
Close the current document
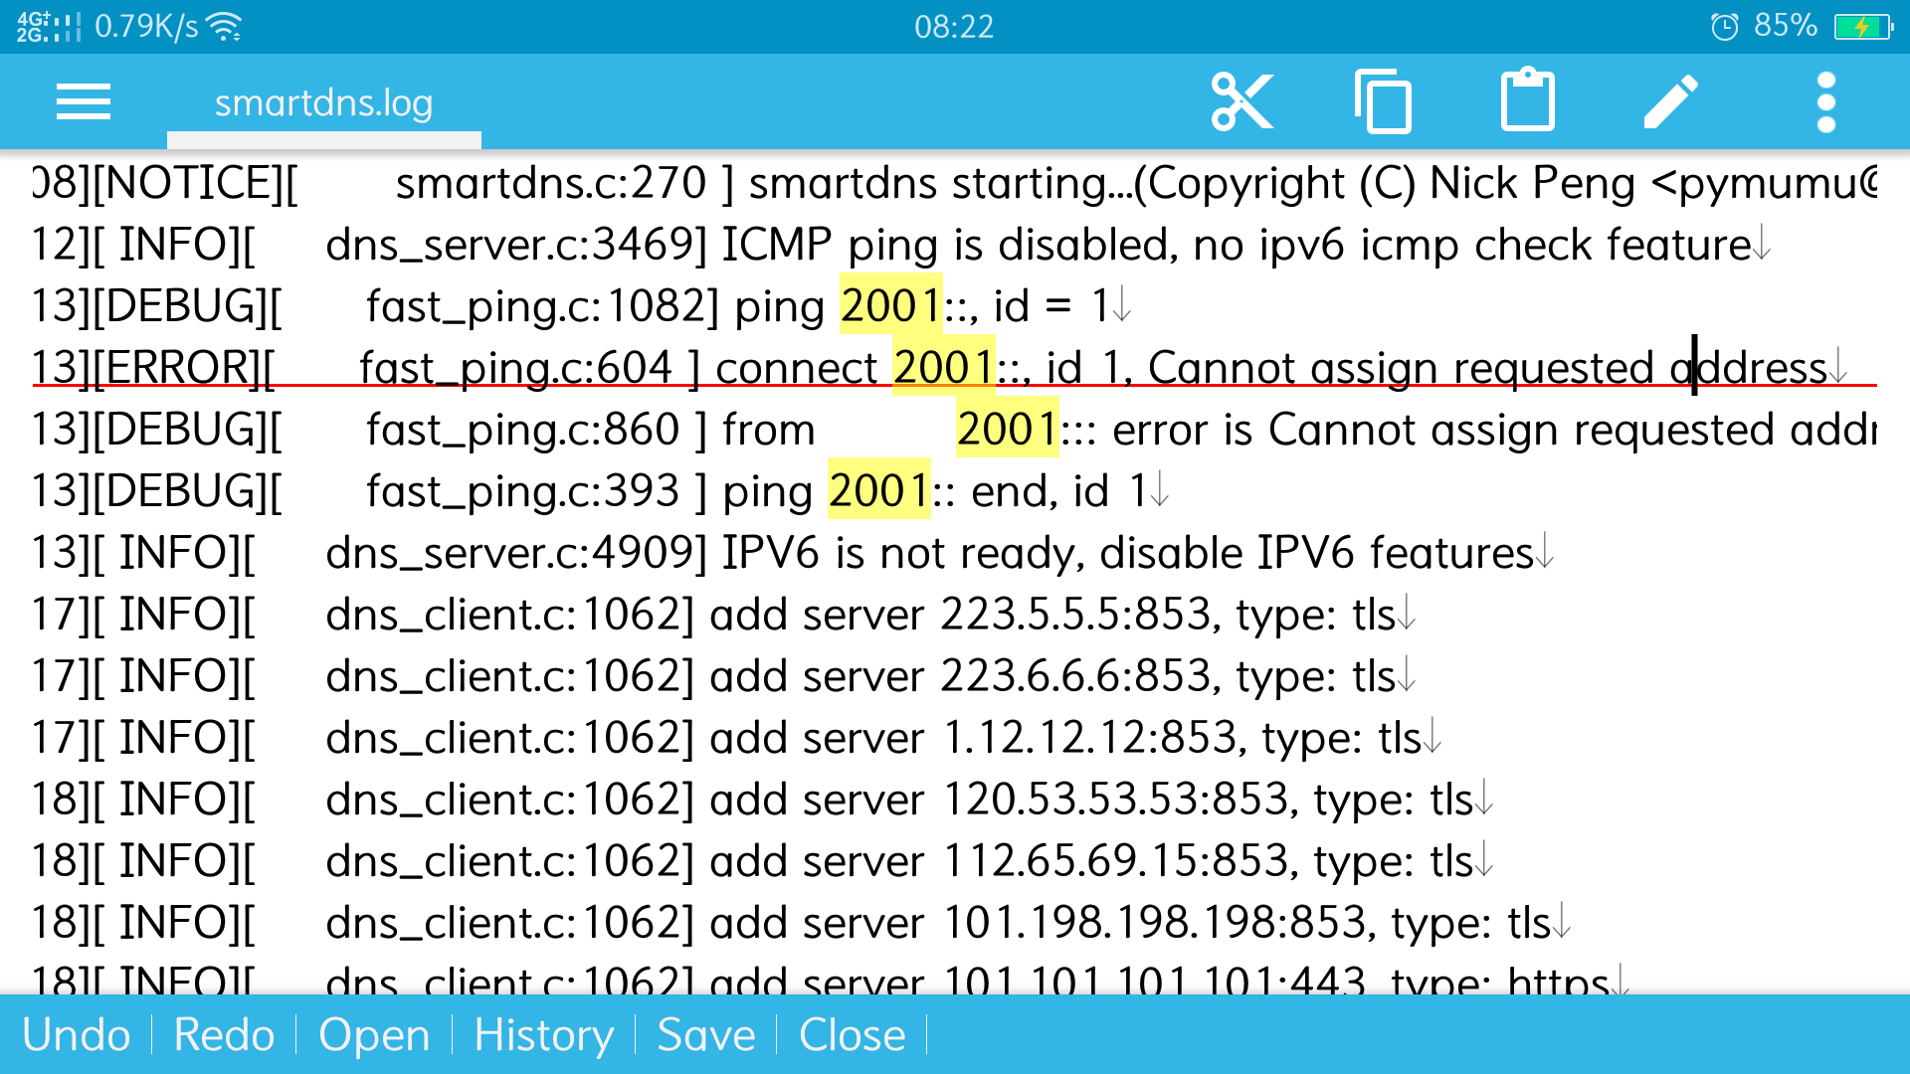tap(852, 1034)
